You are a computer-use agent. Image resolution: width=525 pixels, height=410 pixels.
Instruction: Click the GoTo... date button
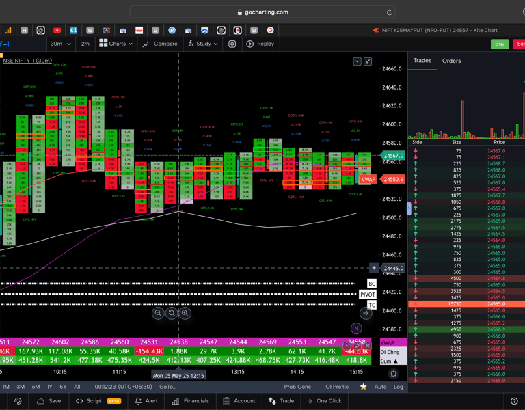pos(167,387)
